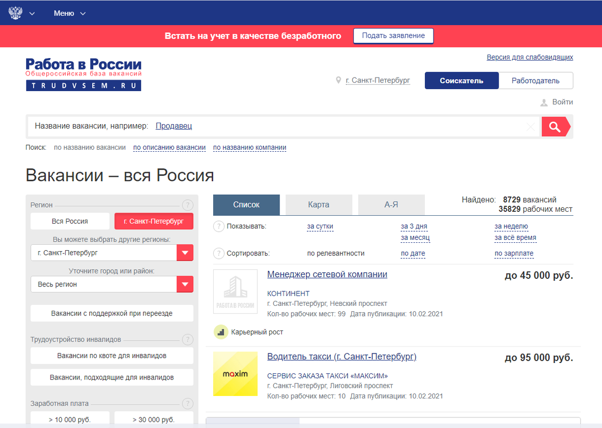Click the Найдено 8729 вакансий count
602x428 pixels.
(x=509, y=200)
